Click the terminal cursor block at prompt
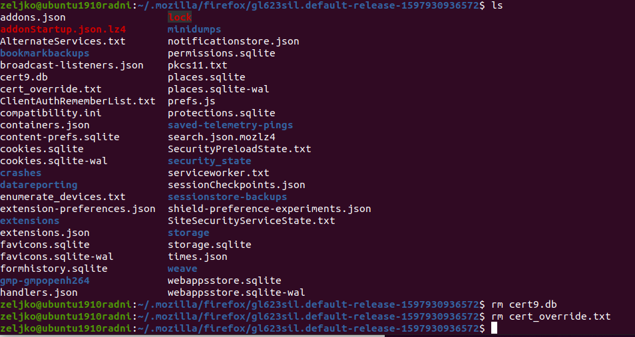 (x=494, y=328)
